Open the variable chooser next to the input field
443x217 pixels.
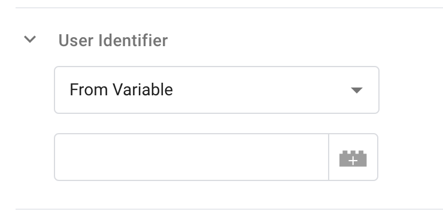tap(353, 157)
